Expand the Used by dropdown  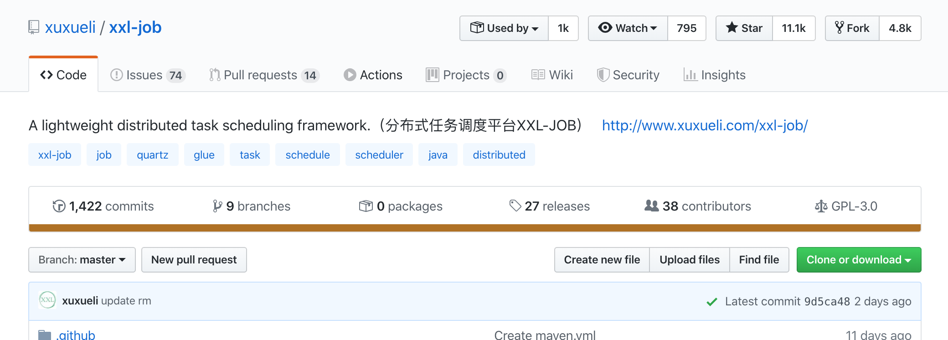(x=504, y=28)
